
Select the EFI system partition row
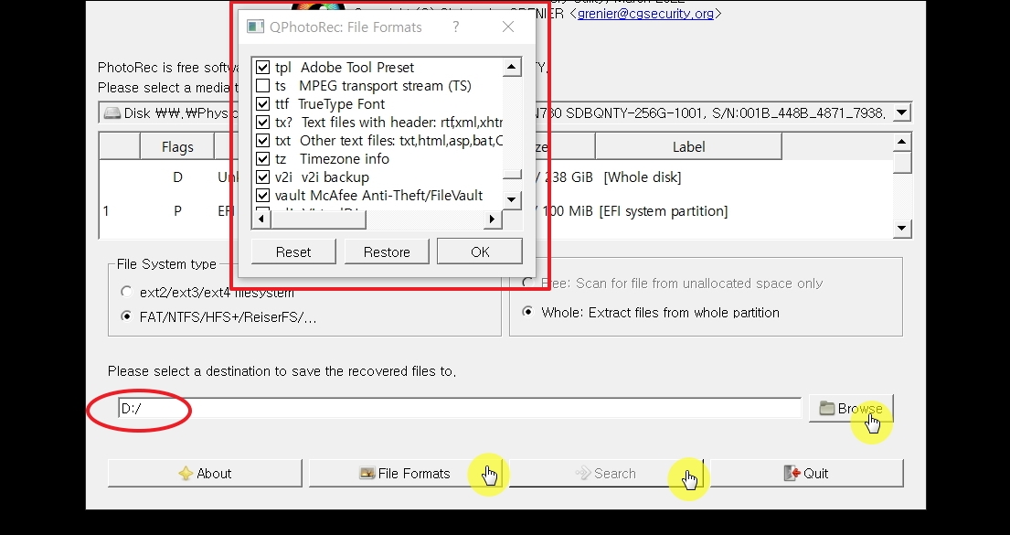point(496,210)
